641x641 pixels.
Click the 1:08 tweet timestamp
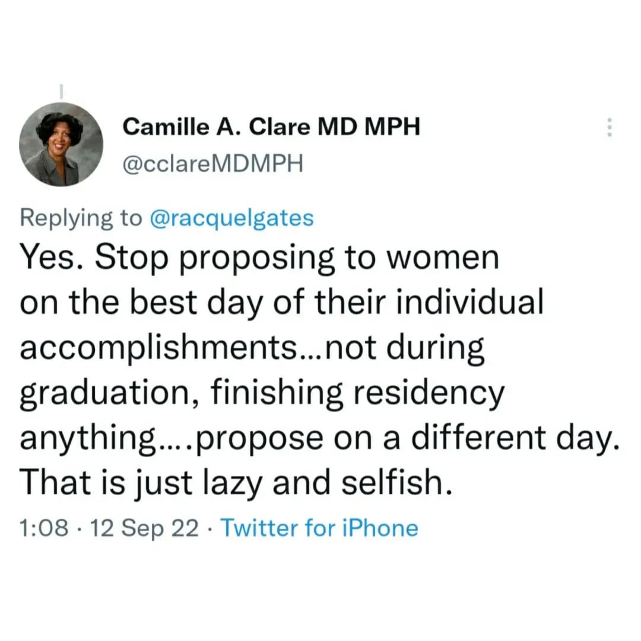[44, 528]
